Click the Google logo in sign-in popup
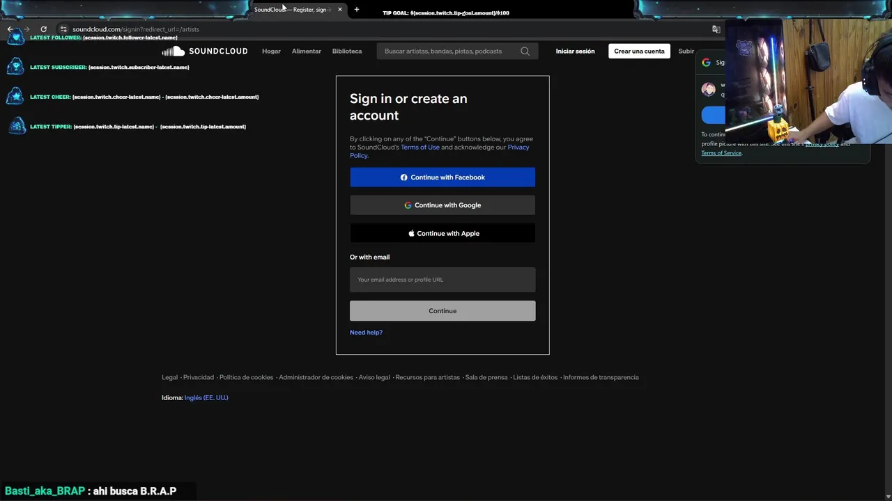Image resolution: width=892 pixels, height=501 pixels. tap(706, 62)
